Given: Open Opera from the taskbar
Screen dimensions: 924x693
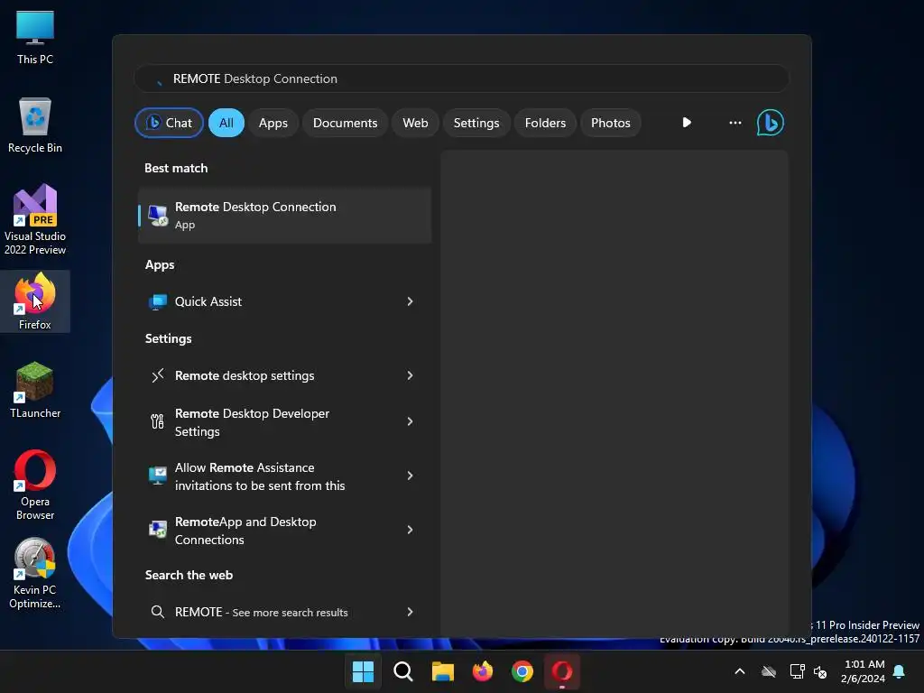Looking at the screenshot, I should (x=561, y=671).
